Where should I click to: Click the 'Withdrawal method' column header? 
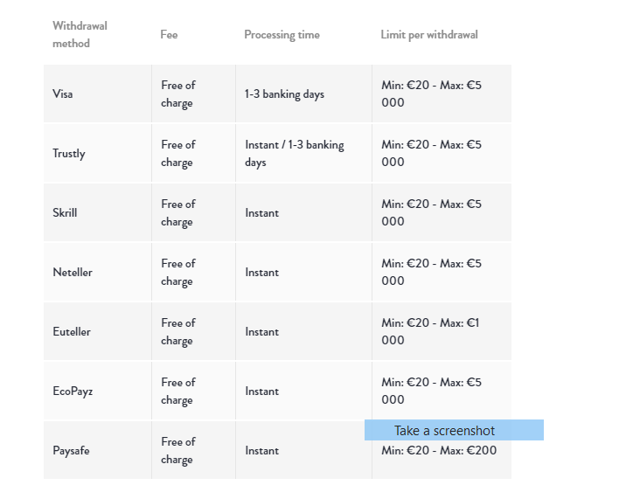click(x=80, y=34)
